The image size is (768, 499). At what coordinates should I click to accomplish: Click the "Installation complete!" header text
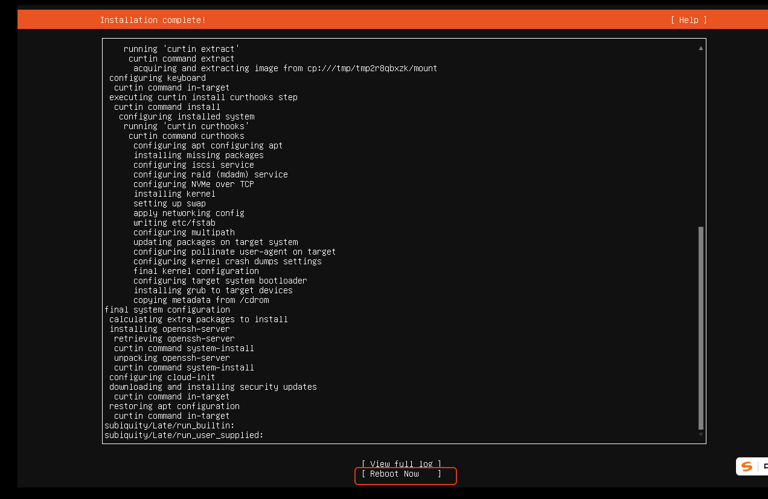153,20
